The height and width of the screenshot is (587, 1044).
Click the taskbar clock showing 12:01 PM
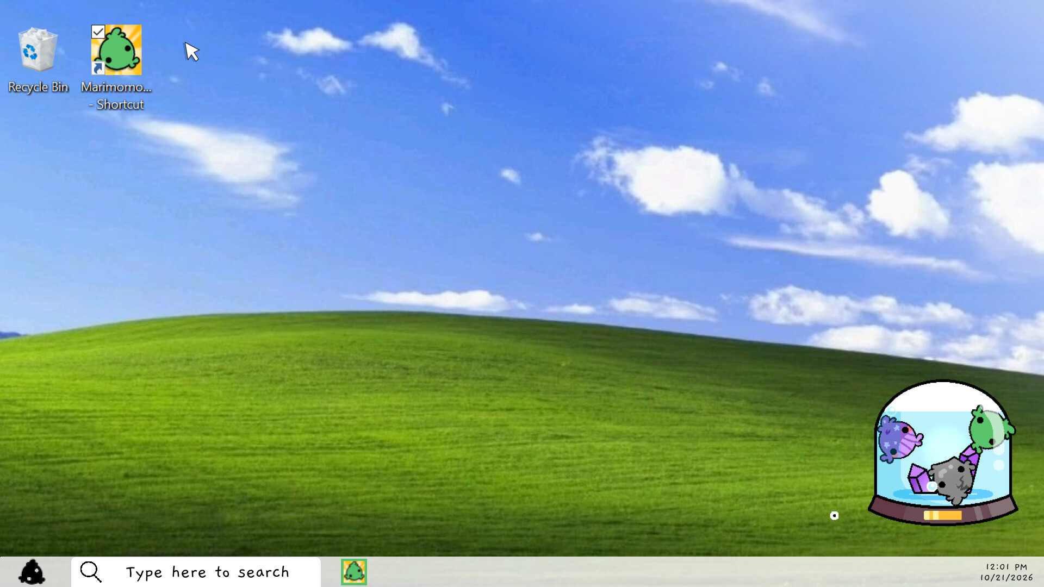[x=1006, y=567]
